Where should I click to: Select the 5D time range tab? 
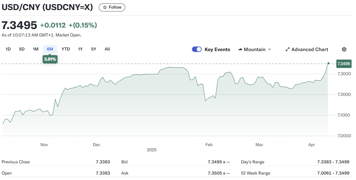point(22,49)
